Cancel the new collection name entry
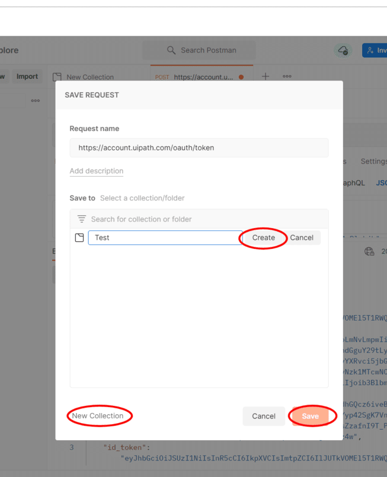The height and width of the screenshot is (477, 387). click(302, 238)
